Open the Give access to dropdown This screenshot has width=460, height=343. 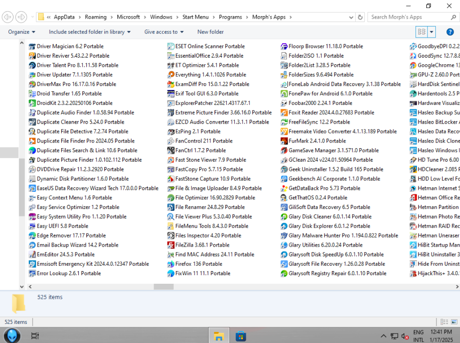click(164, 32)
